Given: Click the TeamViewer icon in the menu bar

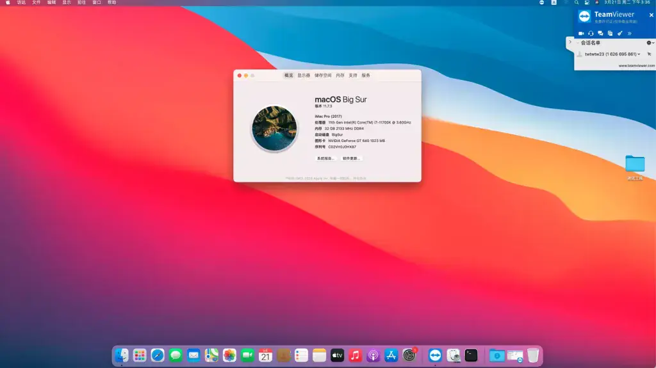Looking at the screenshot, I should click(x=542, y=3).
